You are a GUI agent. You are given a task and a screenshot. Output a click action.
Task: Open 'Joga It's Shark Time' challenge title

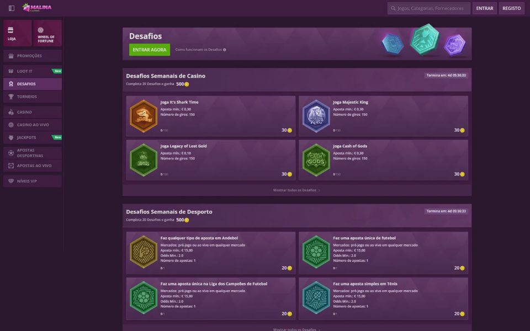coord(179,102)
